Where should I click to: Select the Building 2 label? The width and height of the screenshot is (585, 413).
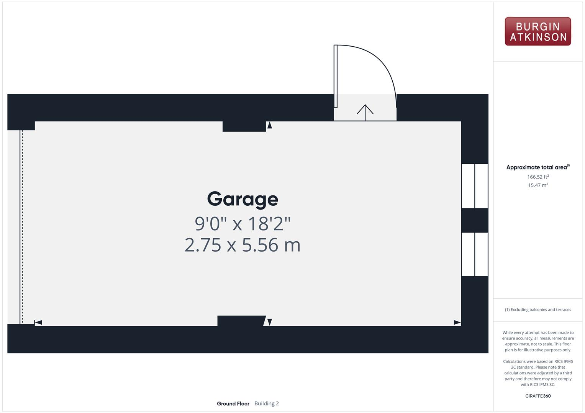point(267,403)
